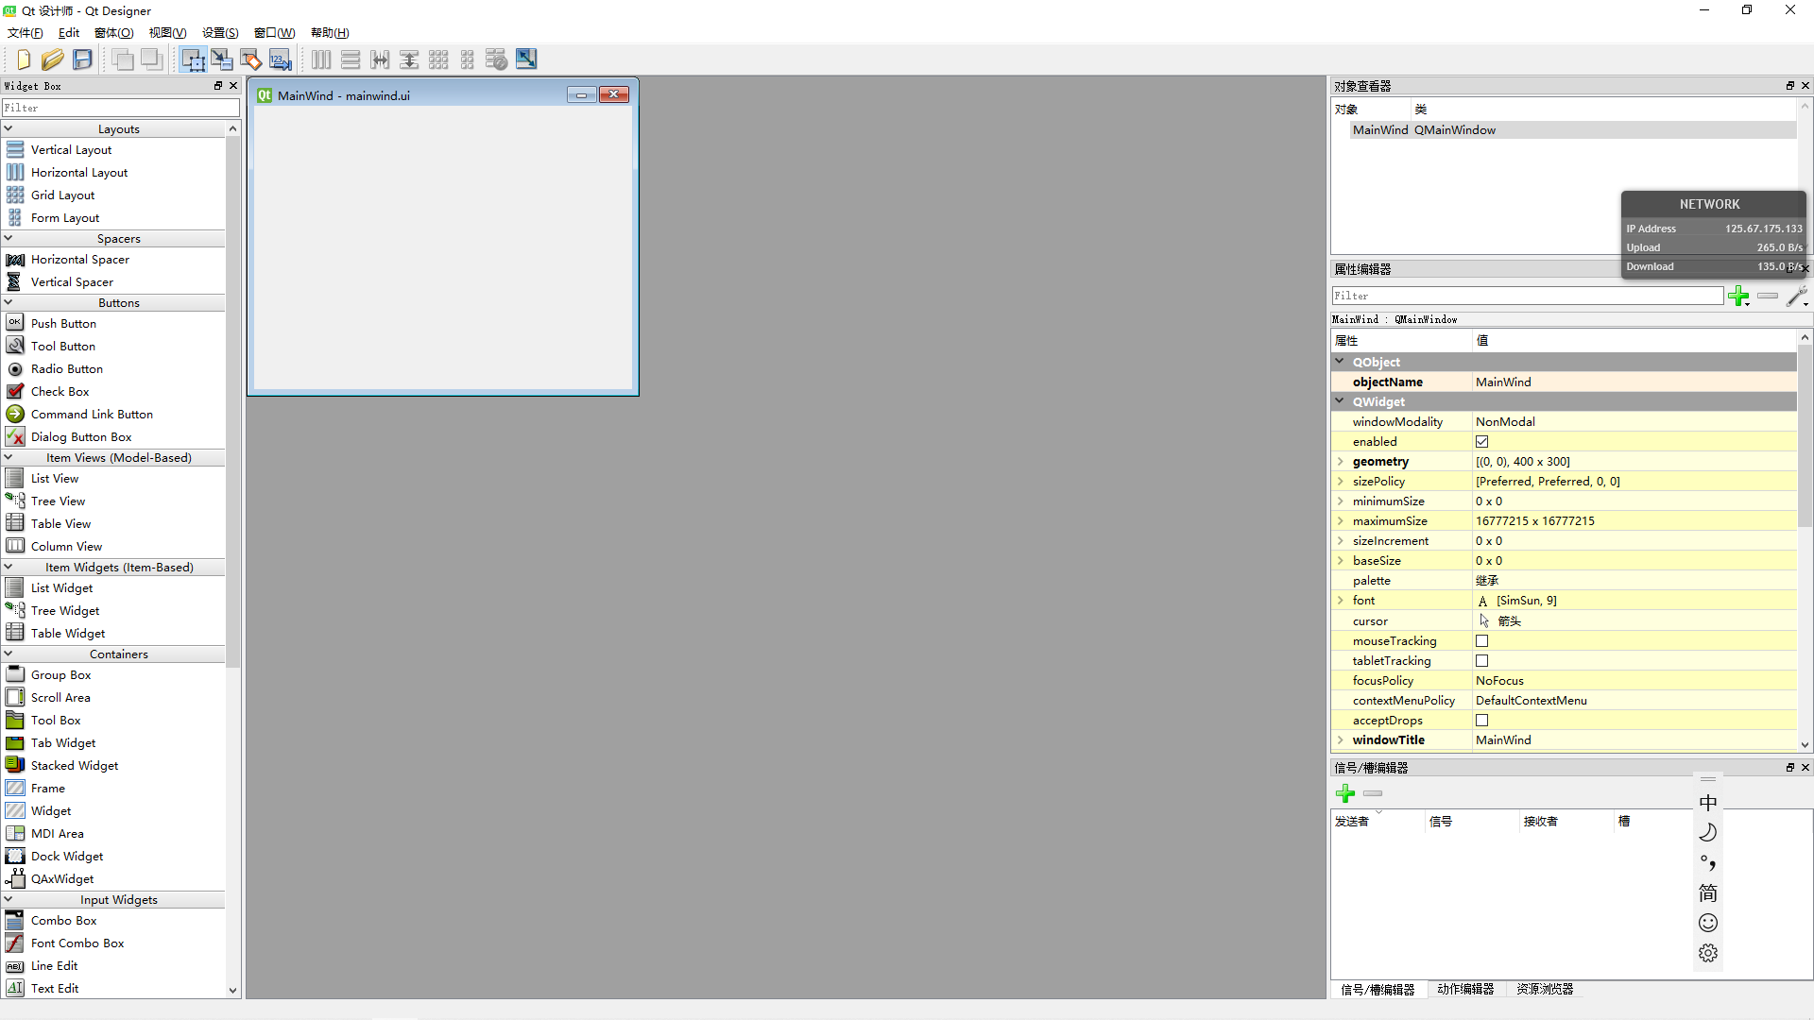Check the acceptDrops property checkbox

click(1481, 721)
